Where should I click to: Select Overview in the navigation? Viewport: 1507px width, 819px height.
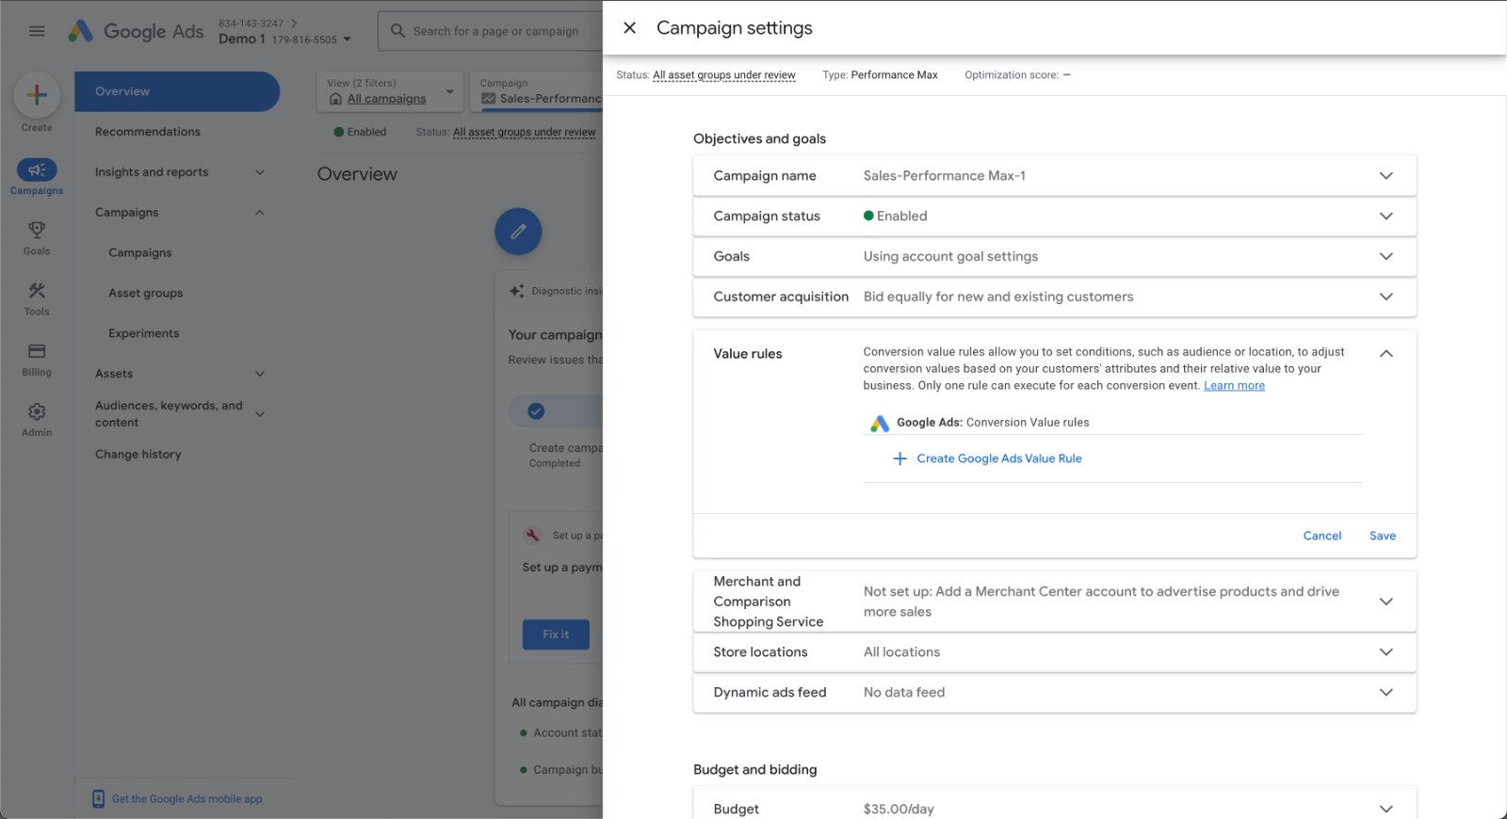click(x=177, y=91)
